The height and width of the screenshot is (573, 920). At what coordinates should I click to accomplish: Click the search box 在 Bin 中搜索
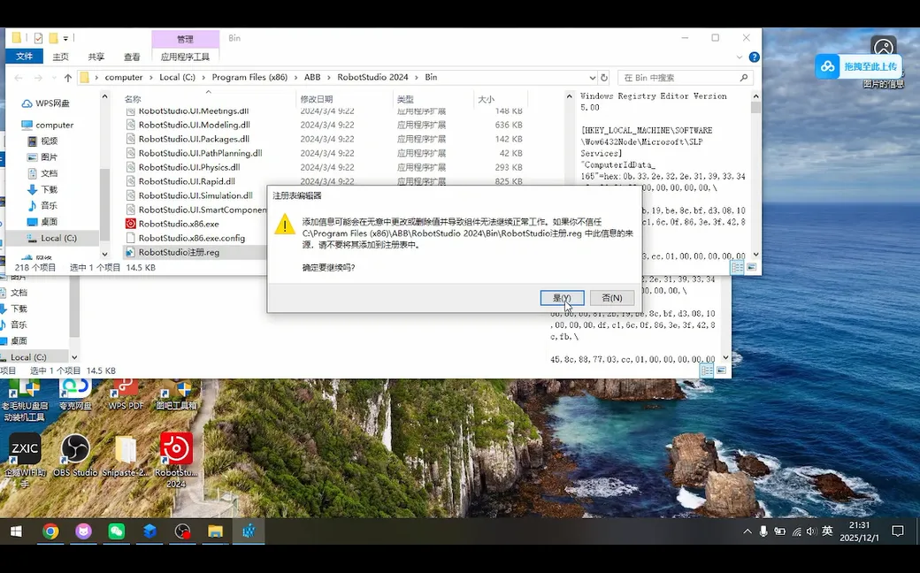pos(678,78)
